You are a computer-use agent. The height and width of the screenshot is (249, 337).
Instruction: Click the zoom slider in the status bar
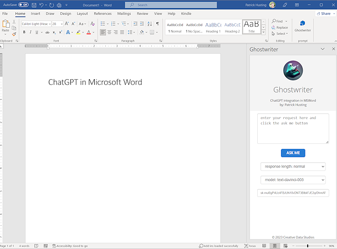308,245
